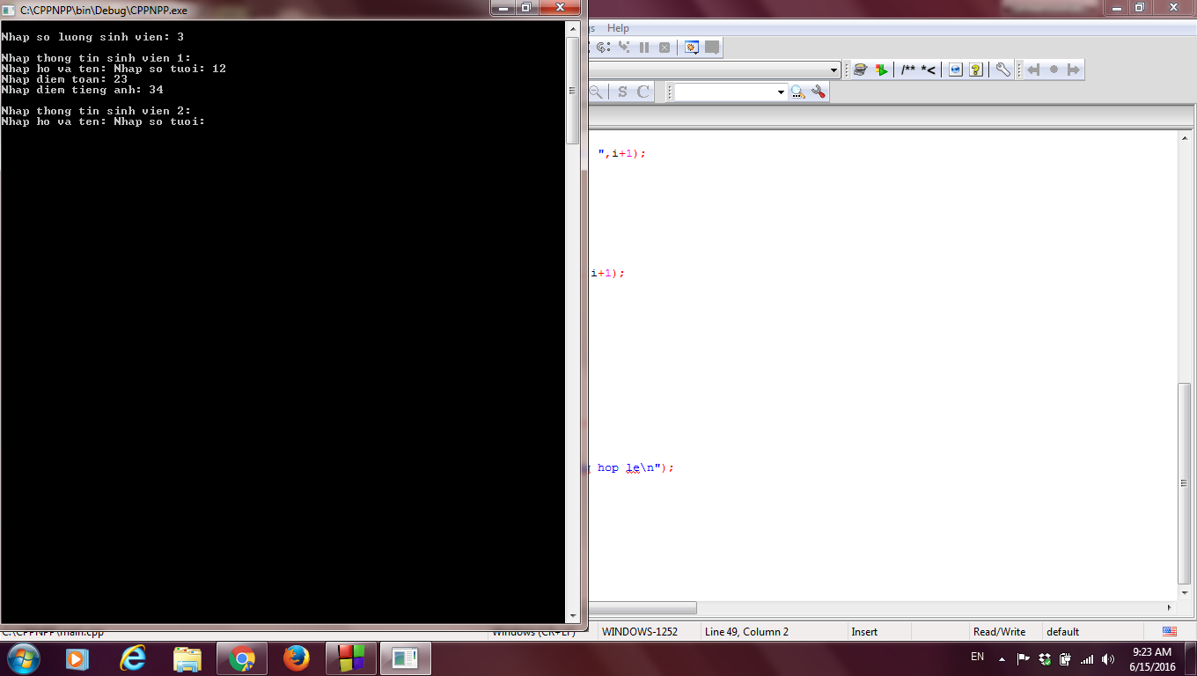The width and height of the screenshot is (1197, 676).
Task: Click the code text 'hop le\n");'
Action: click(635, 467)
